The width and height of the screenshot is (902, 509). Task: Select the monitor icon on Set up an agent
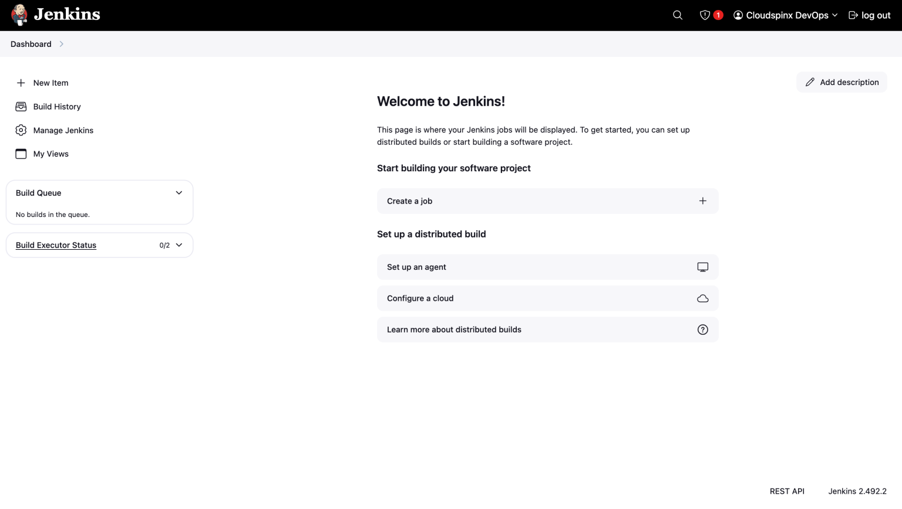pos(702,267)
